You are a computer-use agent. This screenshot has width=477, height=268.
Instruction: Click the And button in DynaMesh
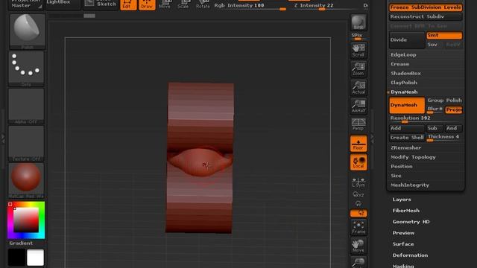click(454, 129)
